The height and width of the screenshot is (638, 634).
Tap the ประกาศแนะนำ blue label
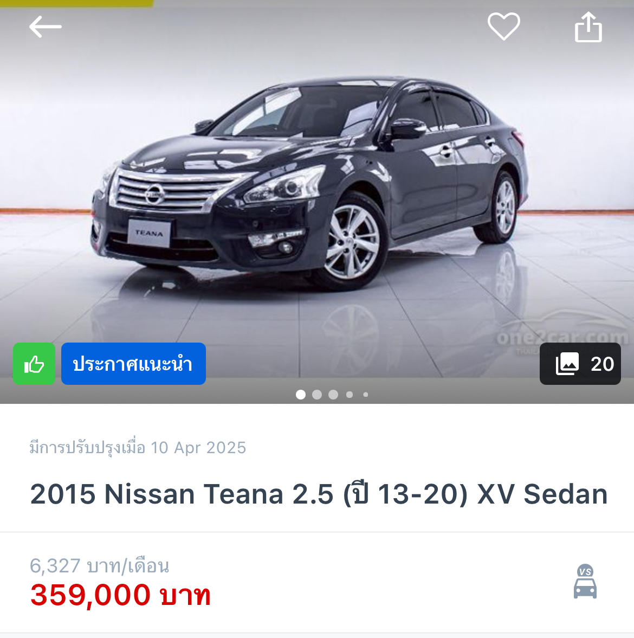[133, 363]
